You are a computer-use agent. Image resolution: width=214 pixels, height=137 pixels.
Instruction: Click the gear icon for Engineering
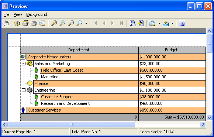pos(30,90)
